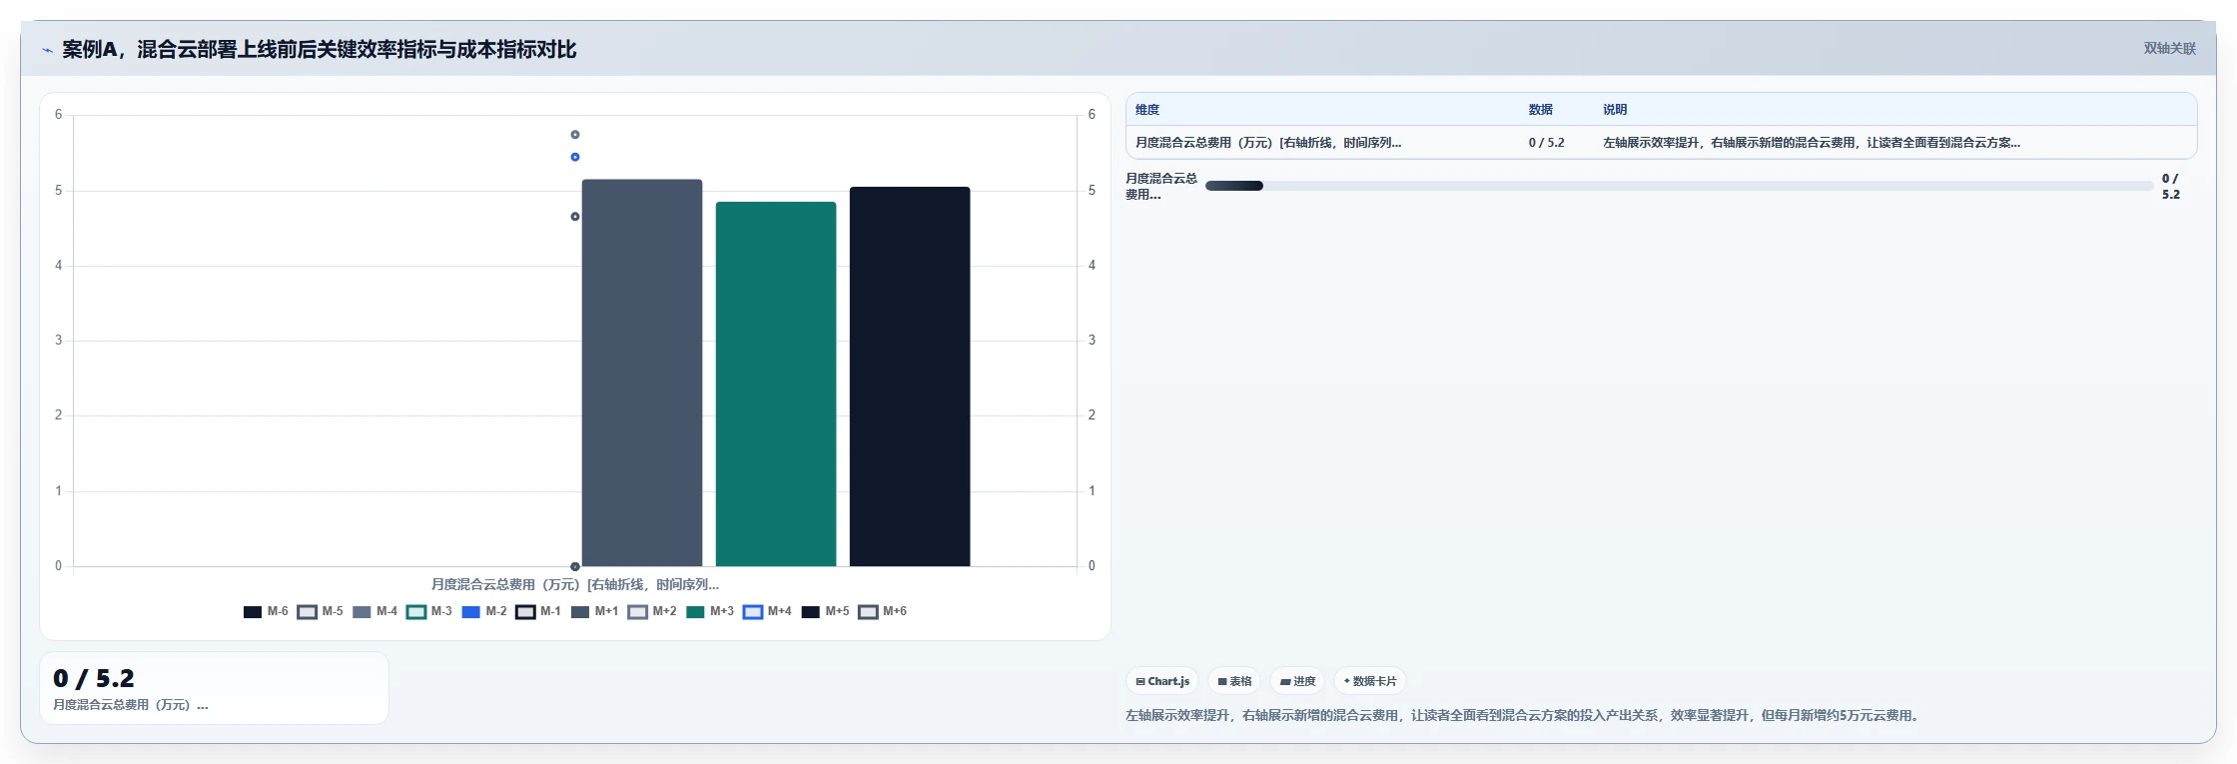This screenshot has height=764, width=2237.
Task: Click the 月度混合云总费用 progress bar
Action: [x=1679, y=186]
